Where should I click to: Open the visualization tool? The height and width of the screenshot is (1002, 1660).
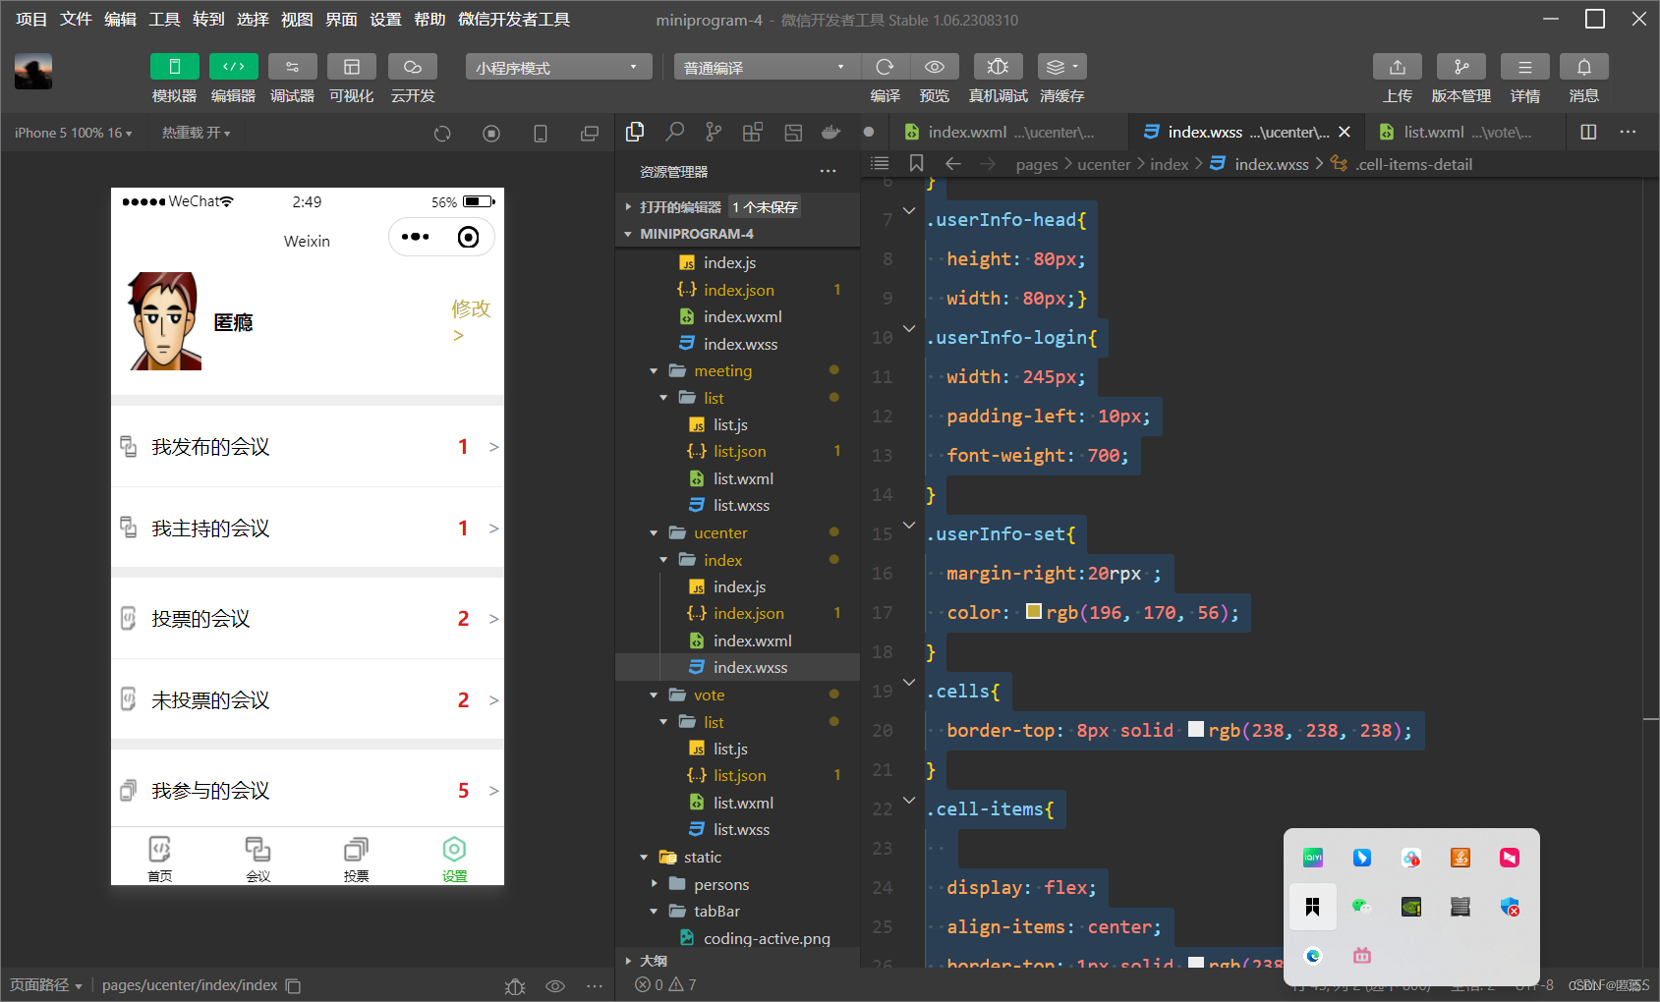[x=351, y=67]
